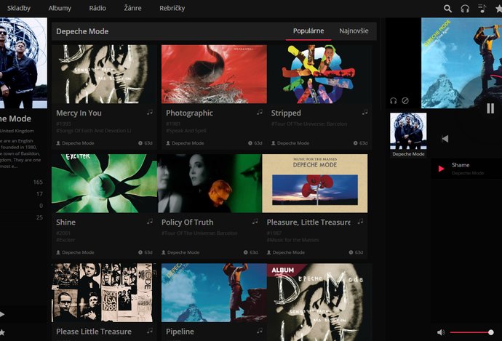
Task: Click the music note icon on Stripped
Action: (364, 112)
